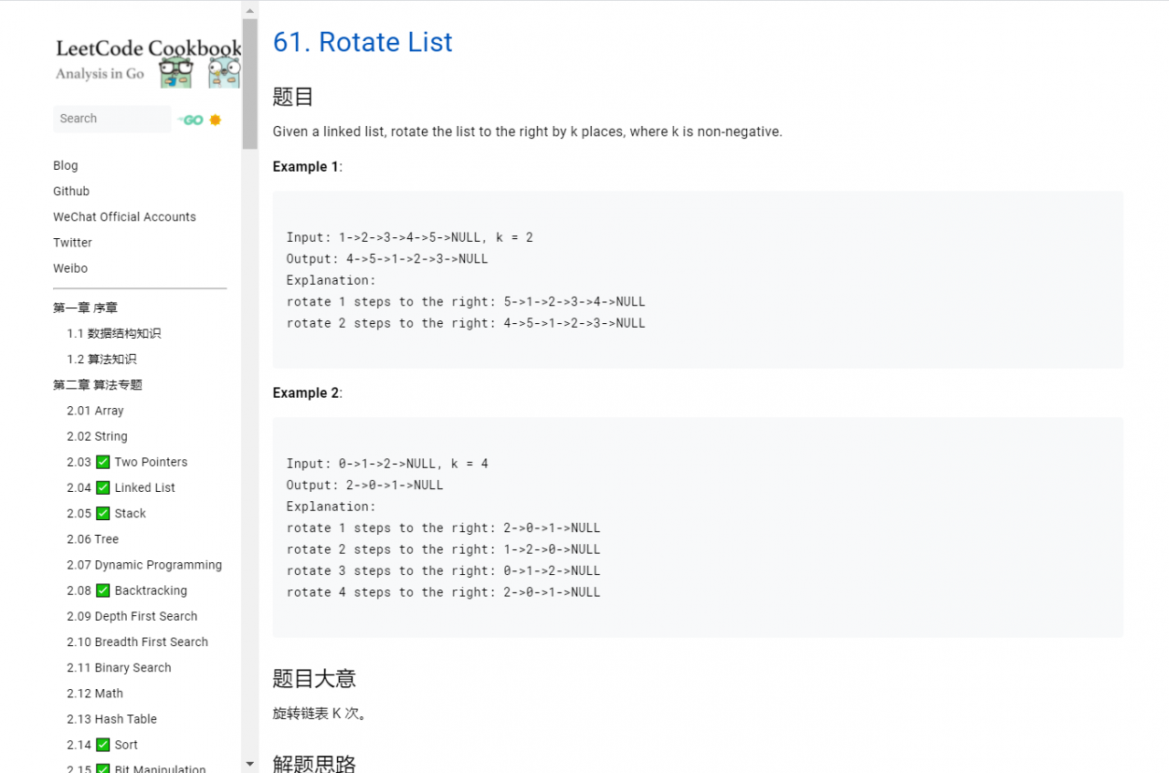Click the sidebar scroll down arrow

click(250, 763)
